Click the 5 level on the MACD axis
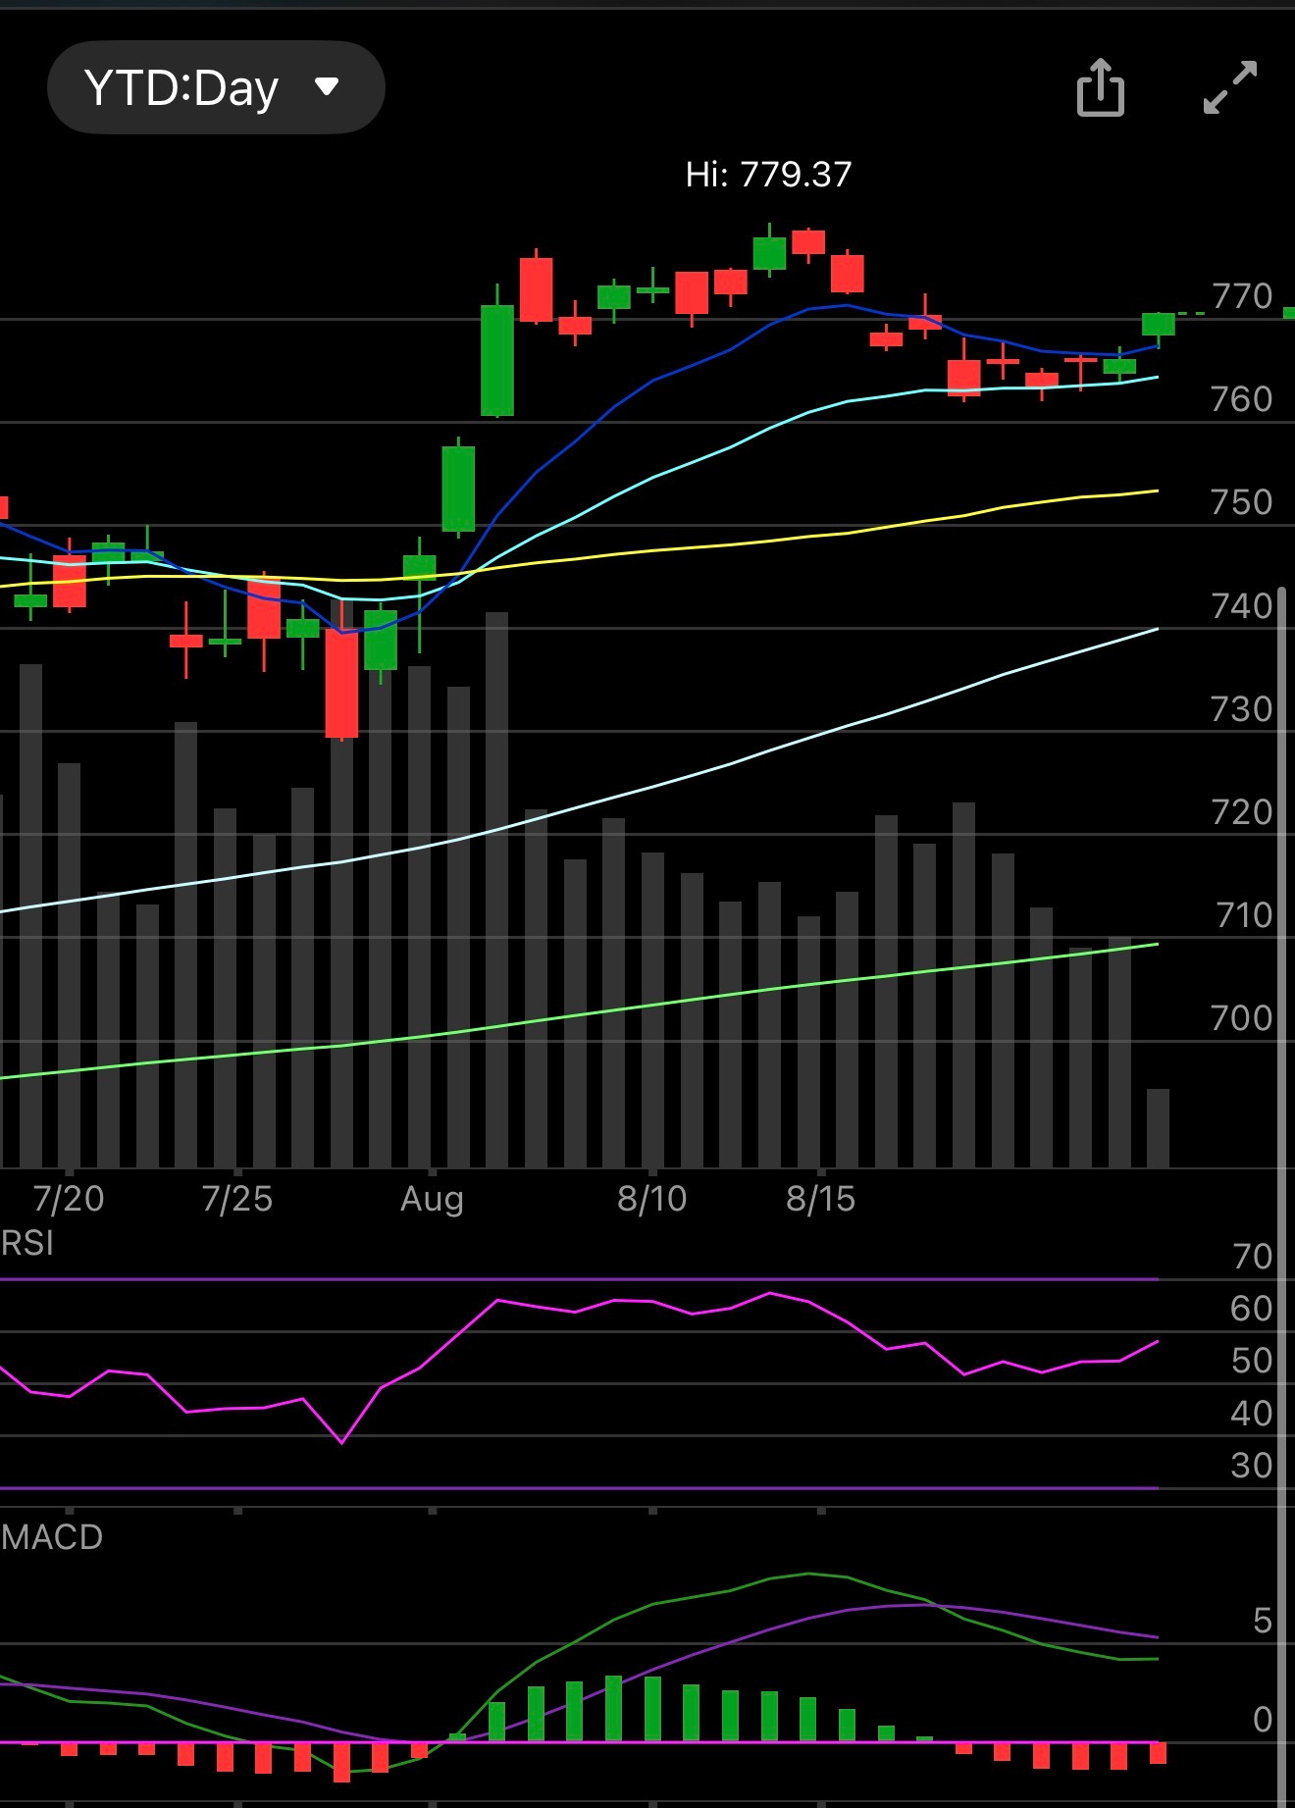Screen dimensions: 1295x1808 [1263, 1622]
